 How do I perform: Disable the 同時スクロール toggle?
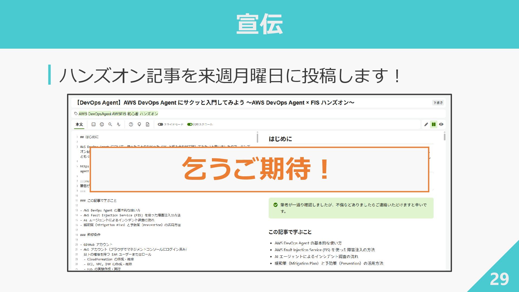(x=190, y=124)
